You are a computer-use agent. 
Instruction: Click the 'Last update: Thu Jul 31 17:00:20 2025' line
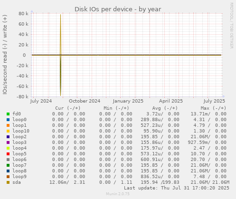pos(177,188)
